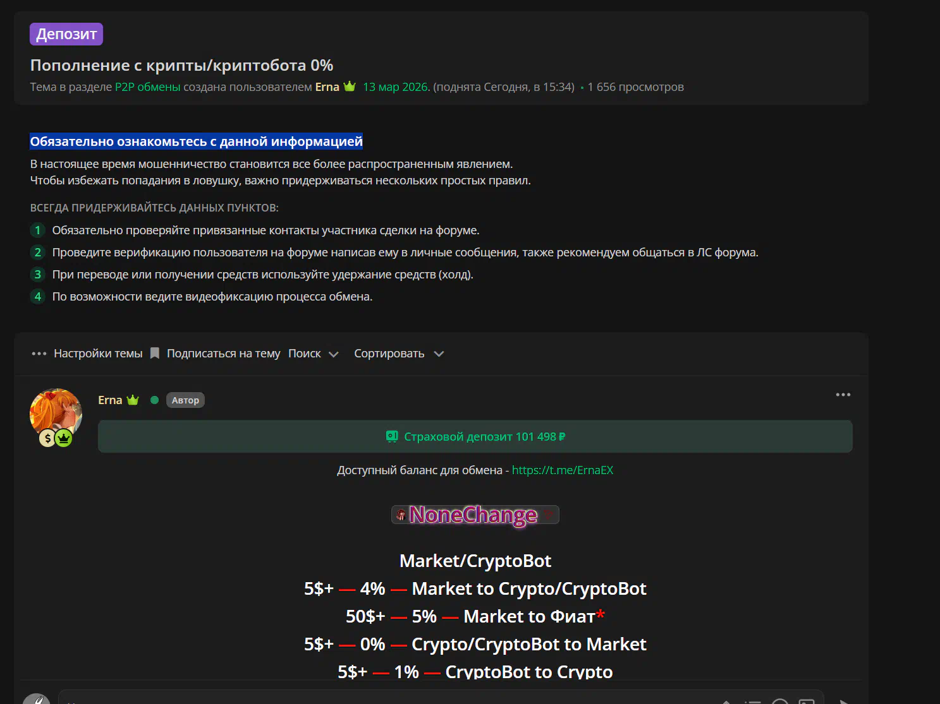
Task: Click the dollar badge on Erna's avatar
Action: (47, 438)
